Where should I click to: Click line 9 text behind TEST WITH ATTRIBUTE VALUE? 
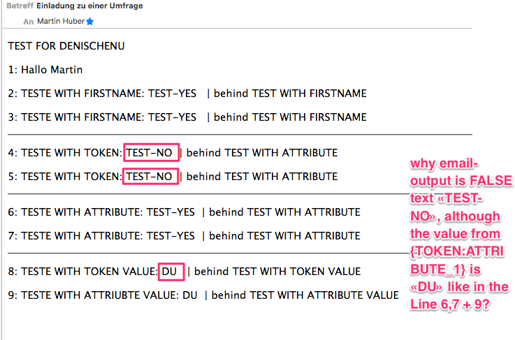pos(305,295)
